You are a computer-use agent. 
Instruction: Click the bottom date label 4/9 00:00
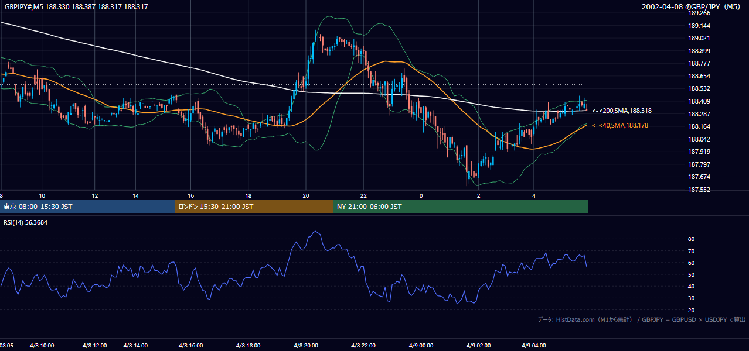421,346
